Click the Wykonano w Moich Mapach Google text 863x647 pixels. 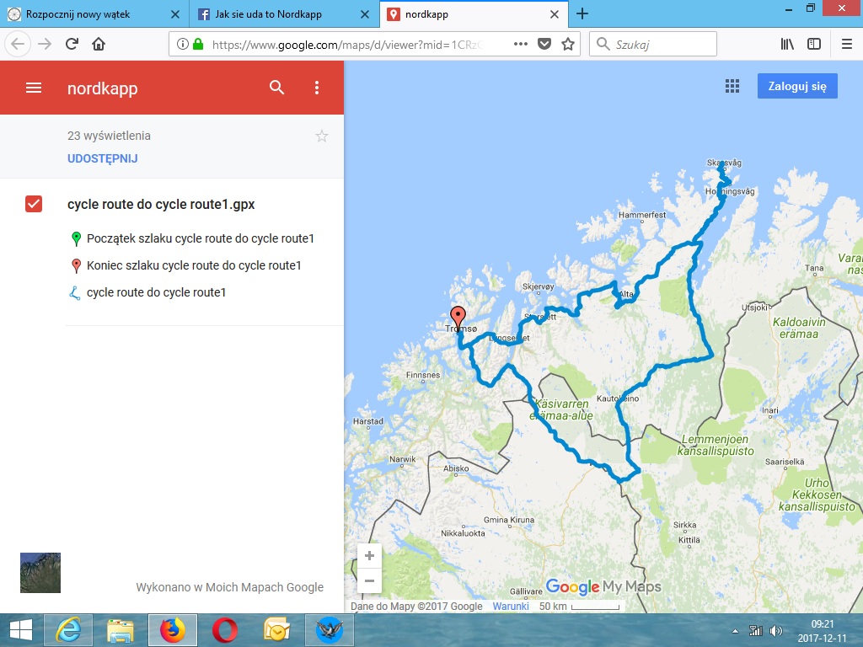pos(229,587)
